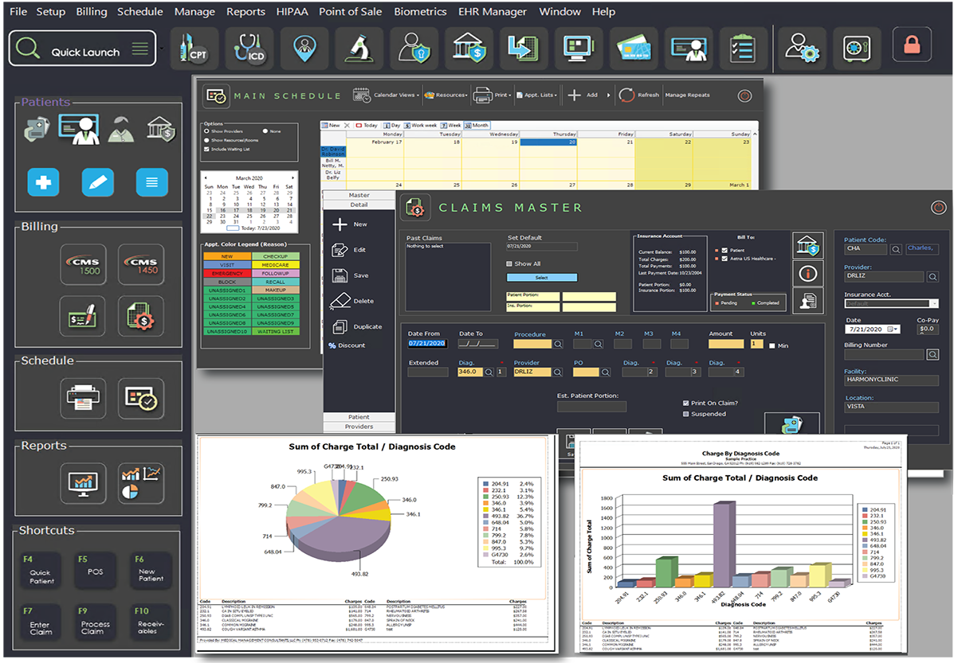Go to next month in mini calendar
Image resolution: width=954 pixels, height=663 pixels.
tap(293, 178)
